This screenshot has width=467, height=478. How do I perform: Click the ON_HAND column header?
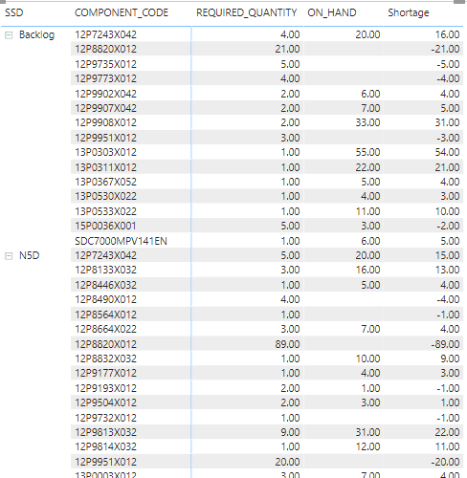332,12
